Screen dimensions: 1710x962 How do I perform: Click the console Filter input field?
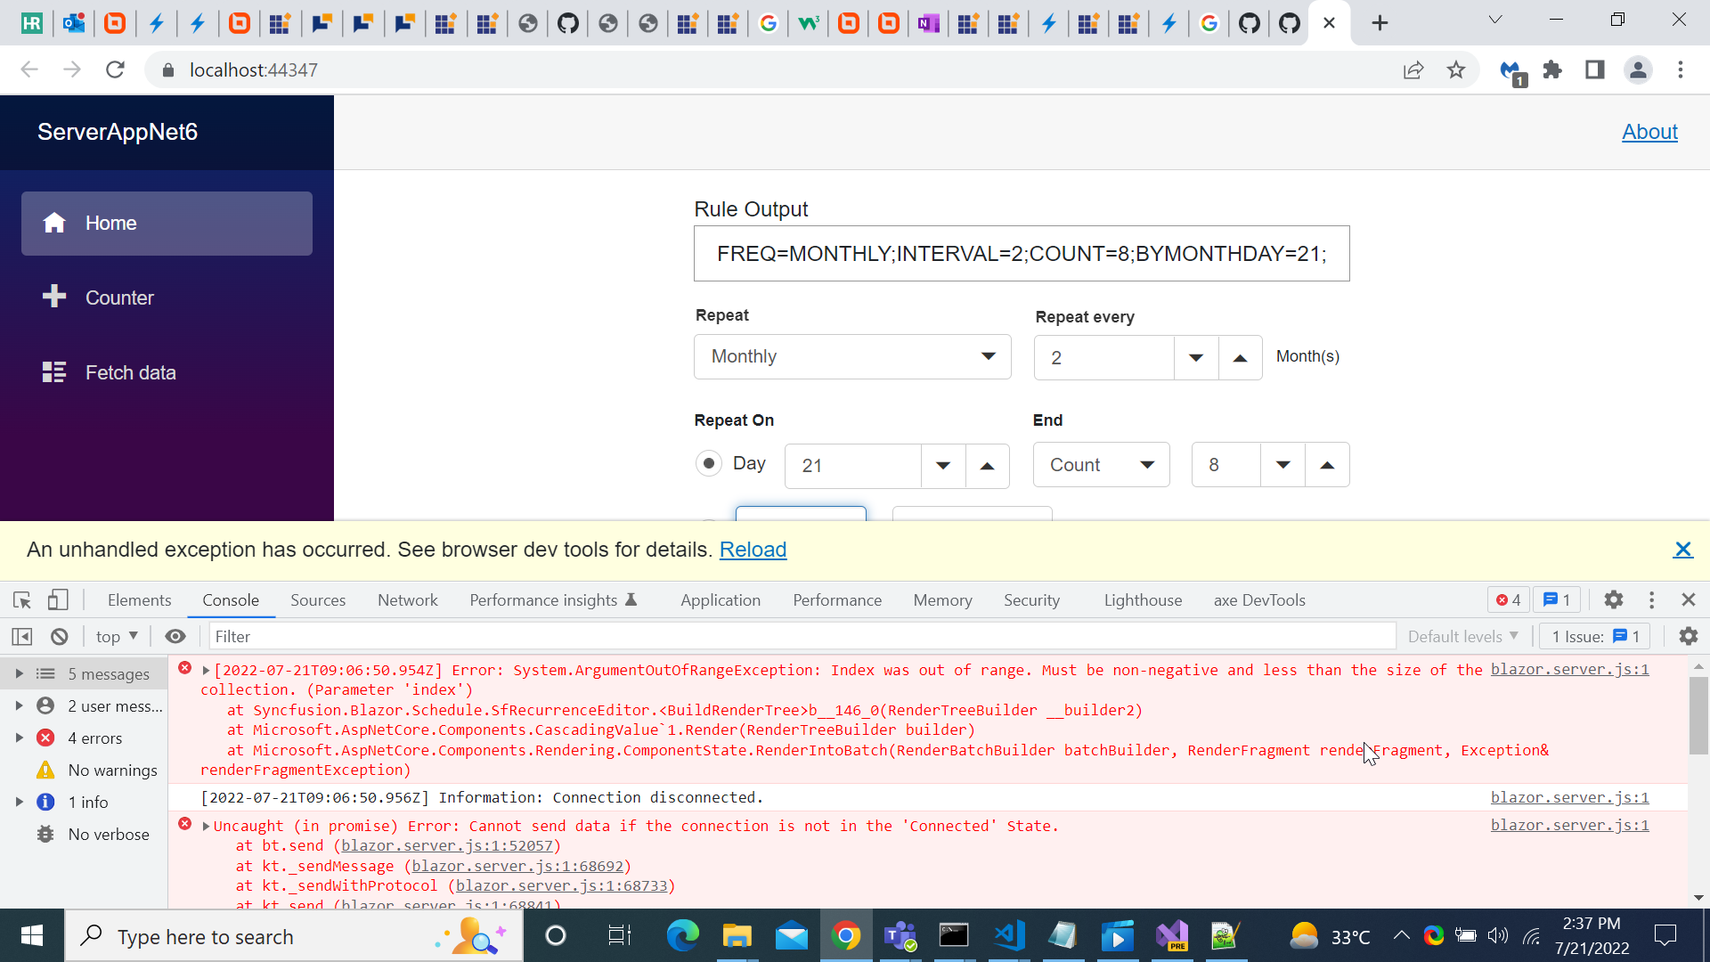tap(802, 637)
